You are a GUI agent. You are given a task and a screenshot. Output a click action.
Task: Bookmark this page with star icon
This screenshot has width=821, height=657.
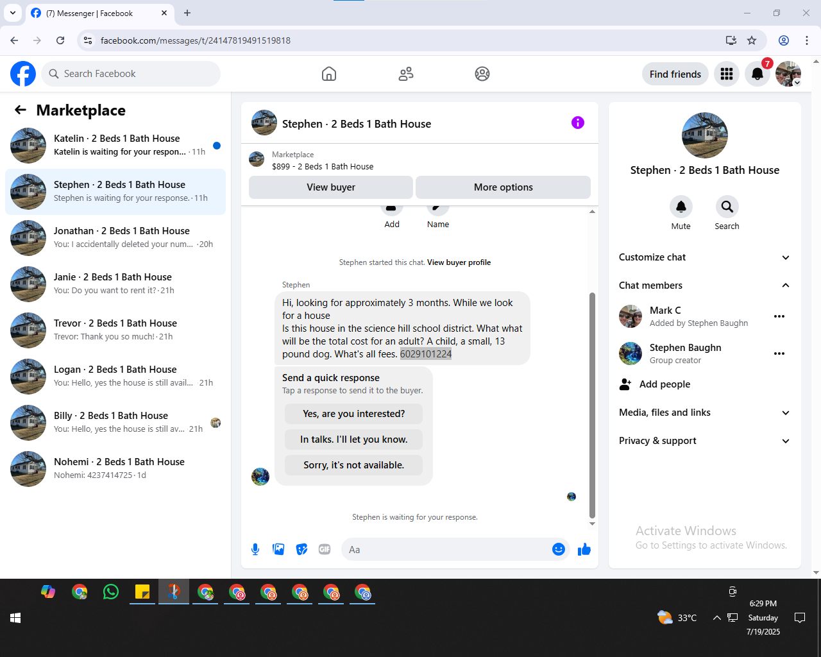coord(752,40)
